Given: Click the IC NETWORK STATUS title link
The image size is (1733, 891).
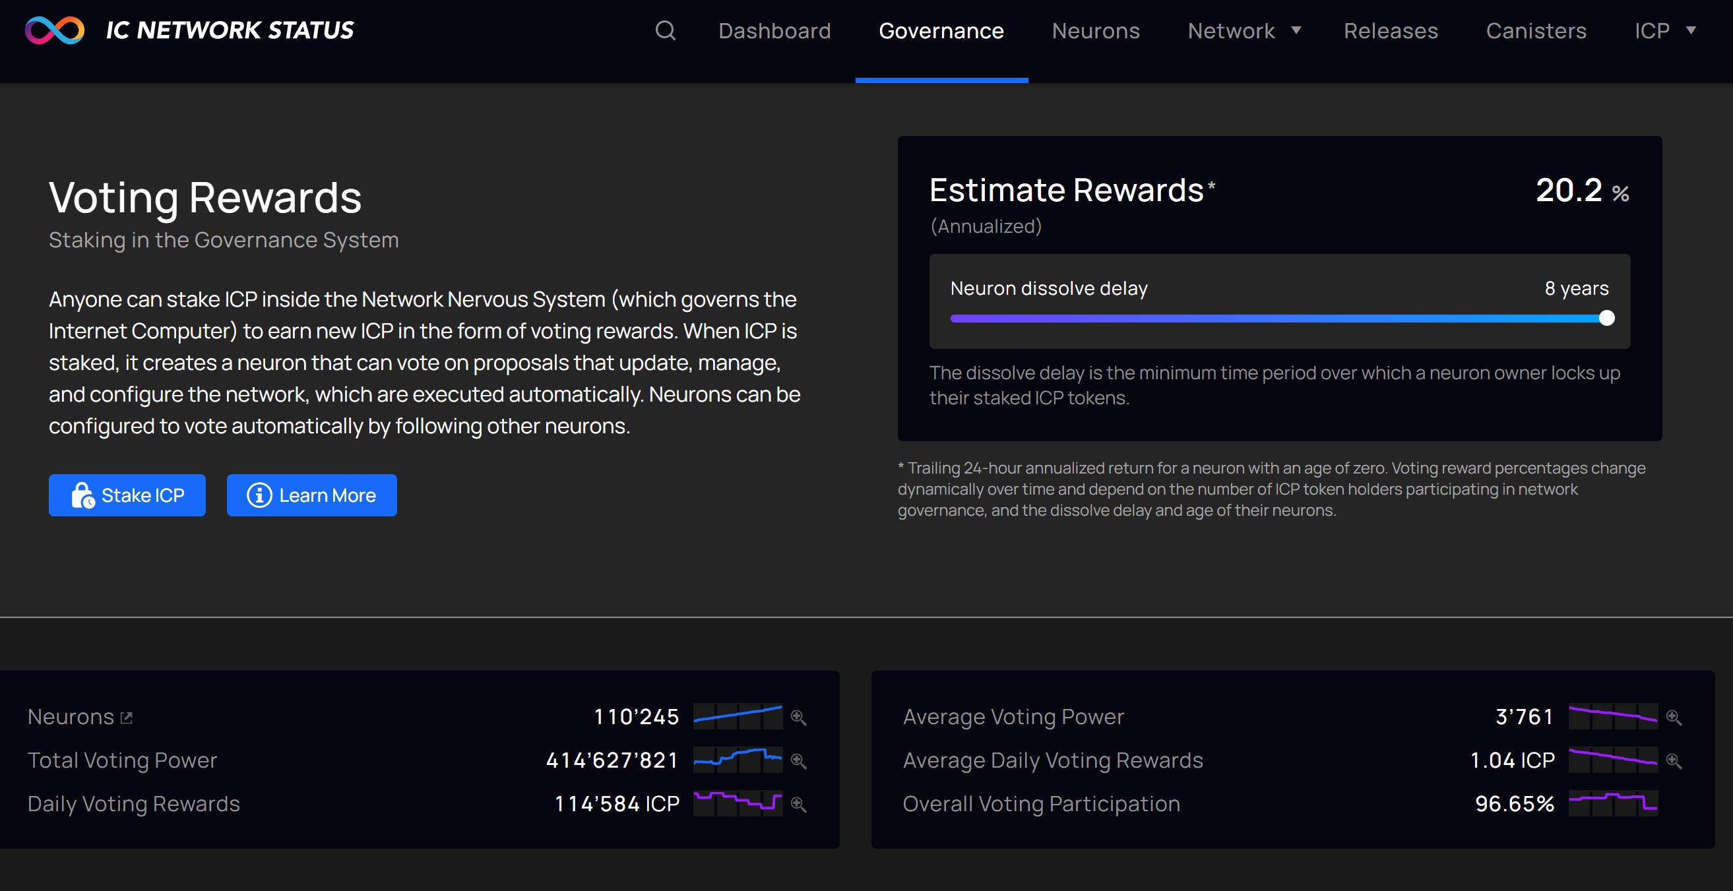Looking at the screenshot, I should tap(230, 30).
